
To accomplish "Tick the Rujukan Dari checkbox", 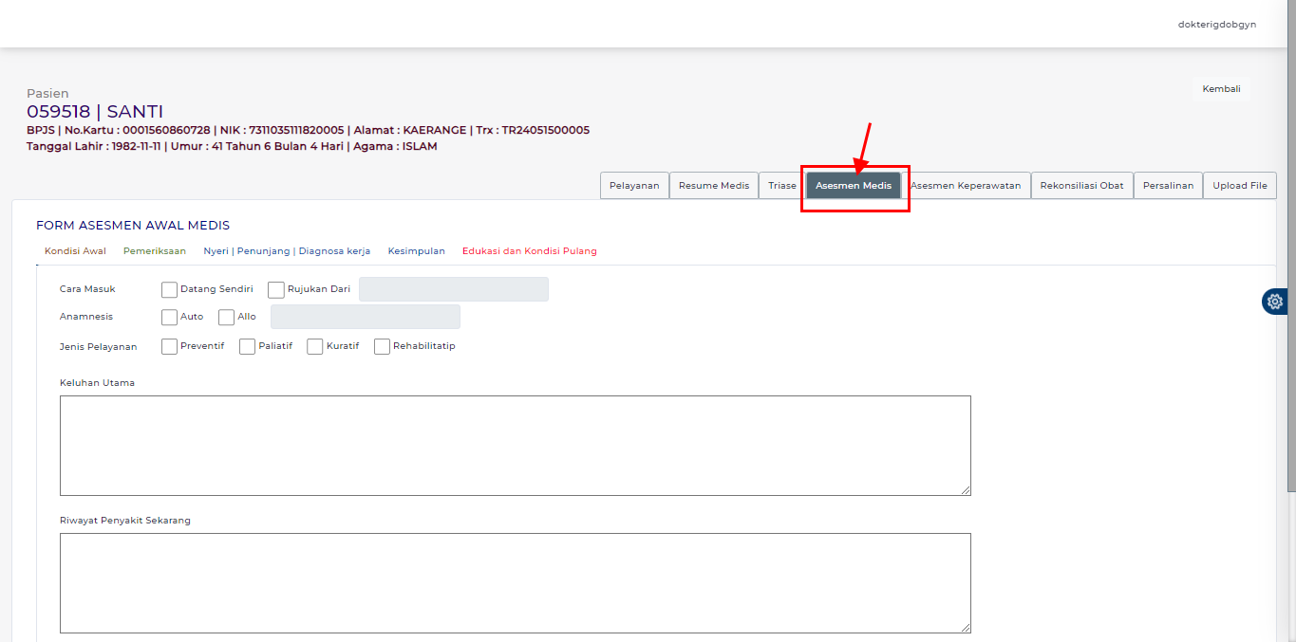I will pyautogui.click(x=276, y=289).
